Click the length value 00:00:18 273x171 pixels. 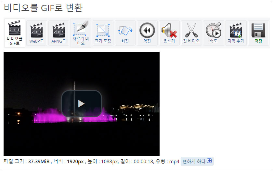[x=144, y=162]
